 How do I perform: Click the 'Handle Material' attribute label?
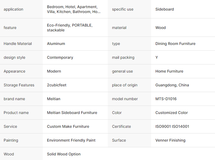[x=18, y=44]
